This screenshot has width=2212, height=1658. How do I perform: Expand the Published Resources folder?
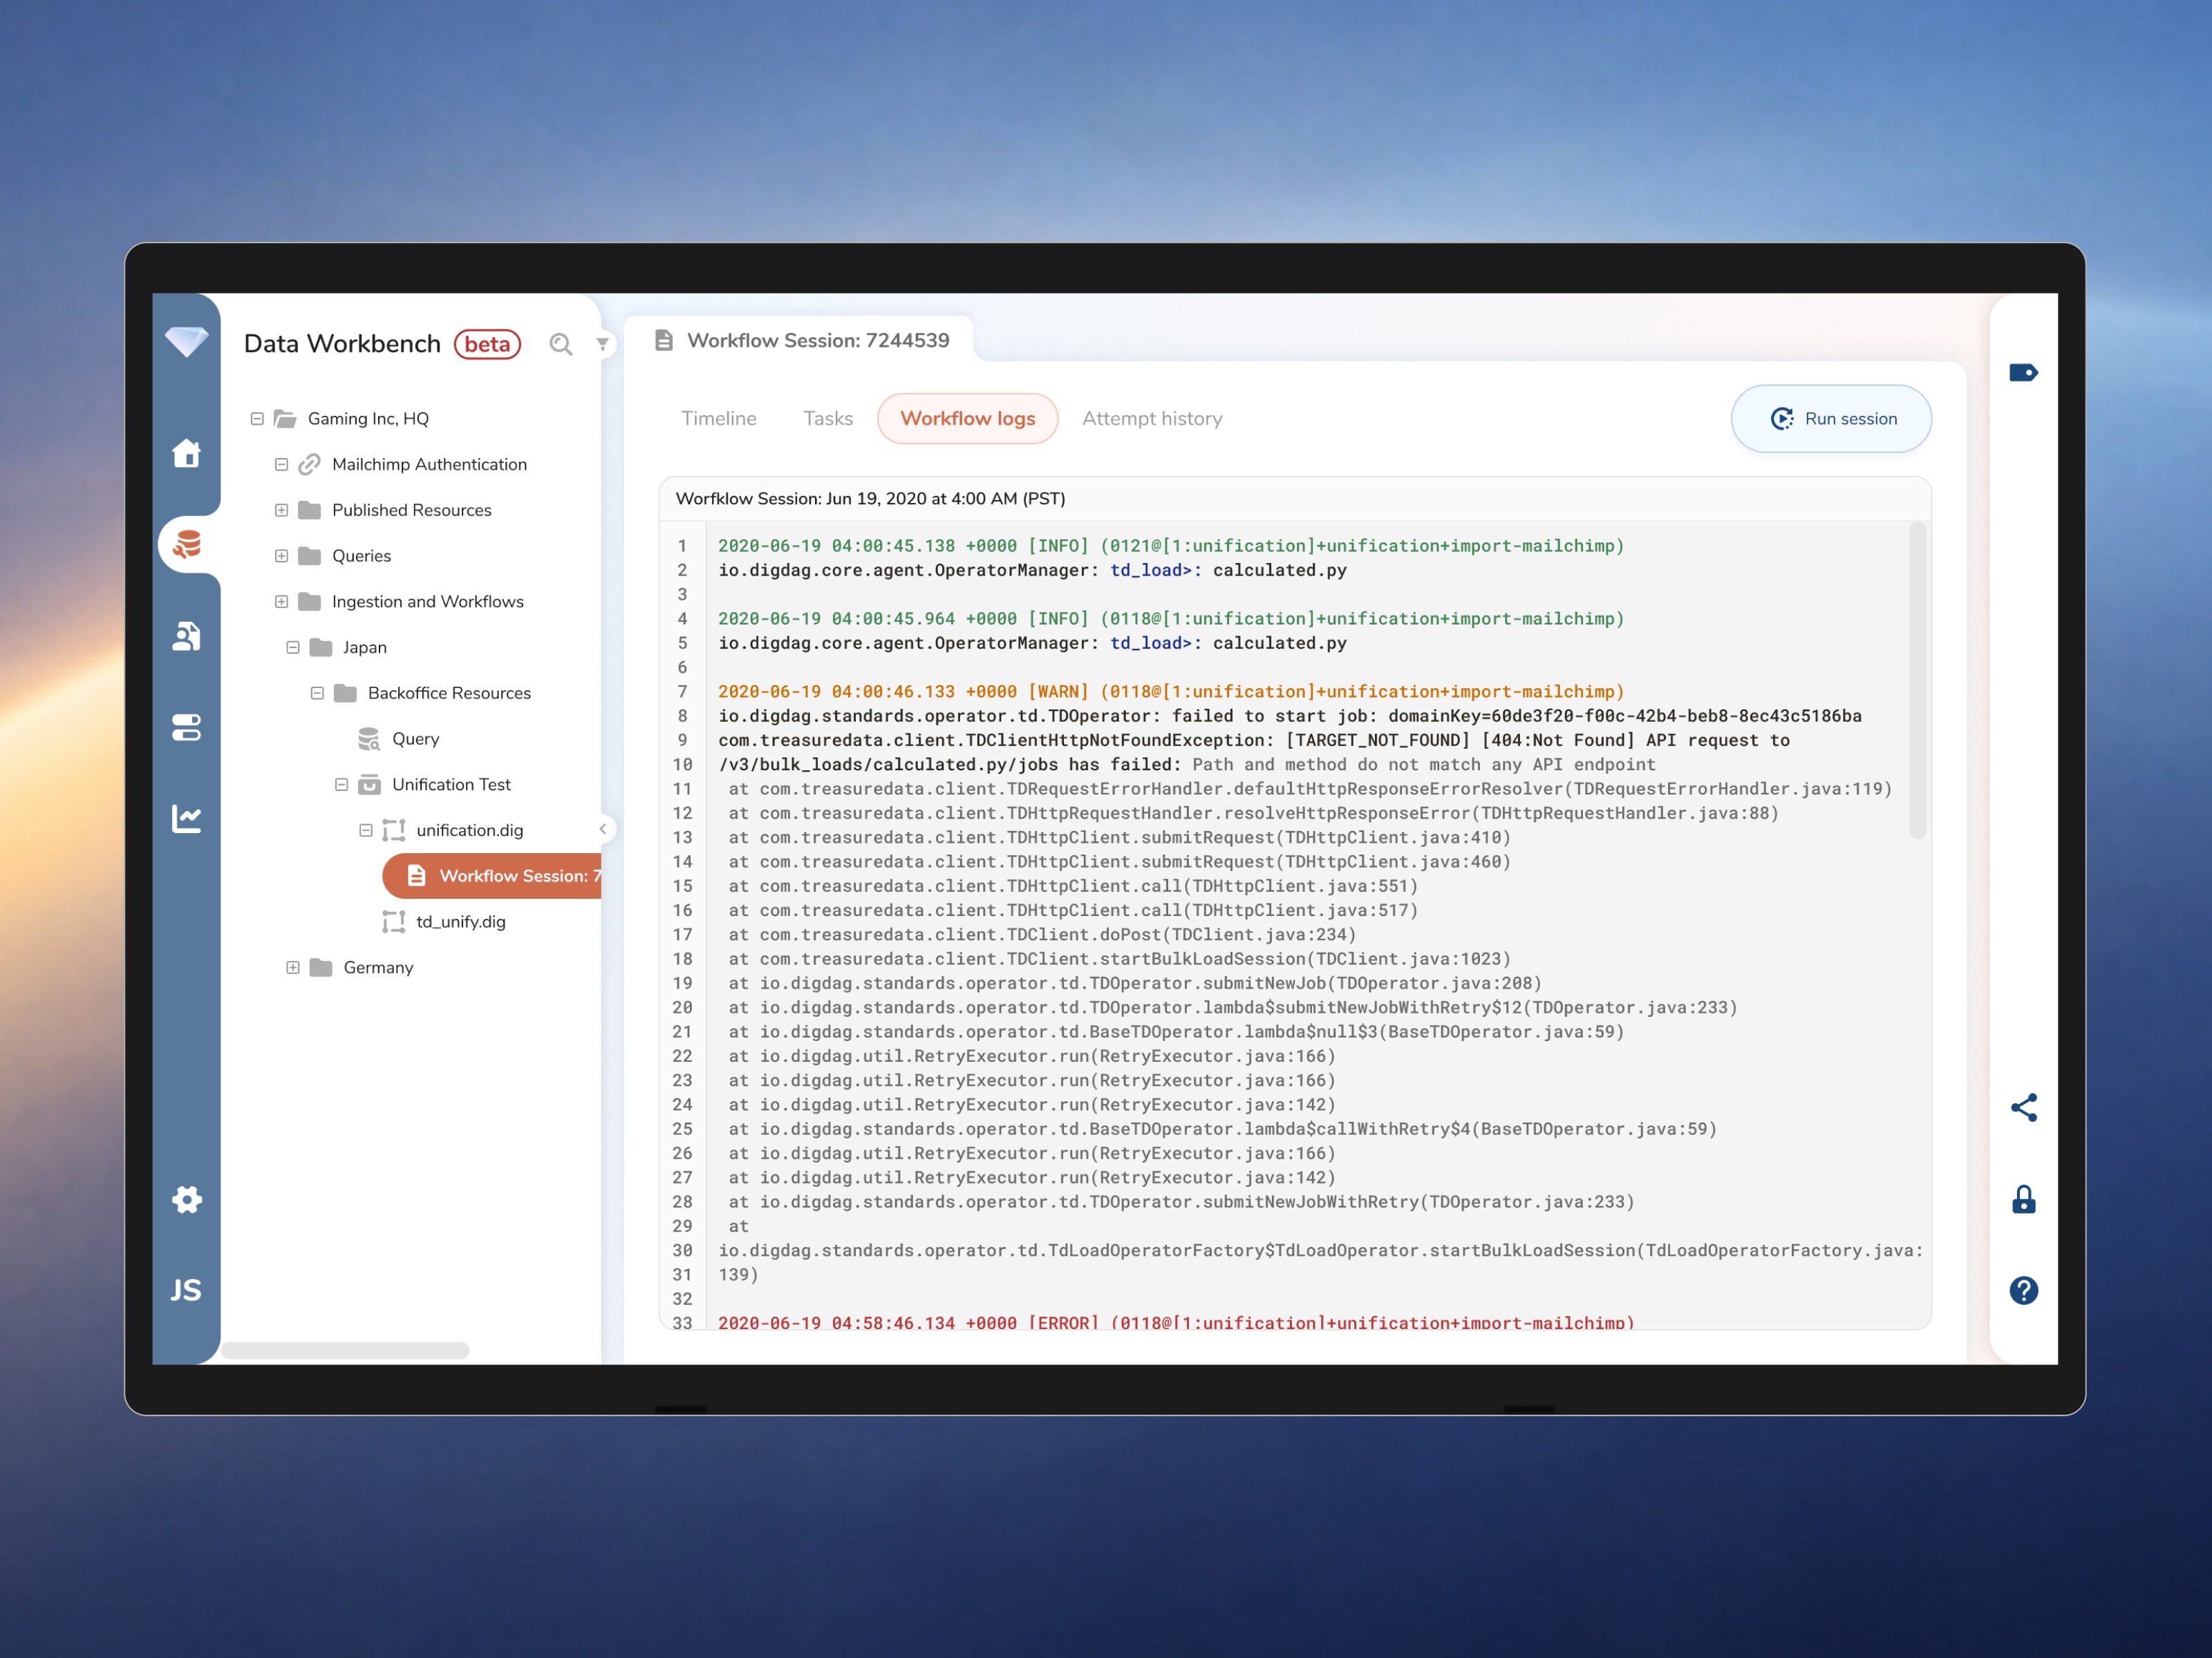(x=281, y=510)
